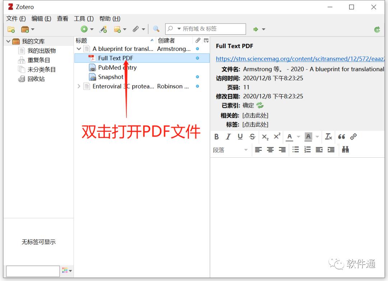Insert bulleted list

click(x=295, y=149)
